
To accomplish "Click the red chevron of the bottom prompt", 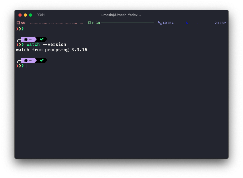I will 17,66.
